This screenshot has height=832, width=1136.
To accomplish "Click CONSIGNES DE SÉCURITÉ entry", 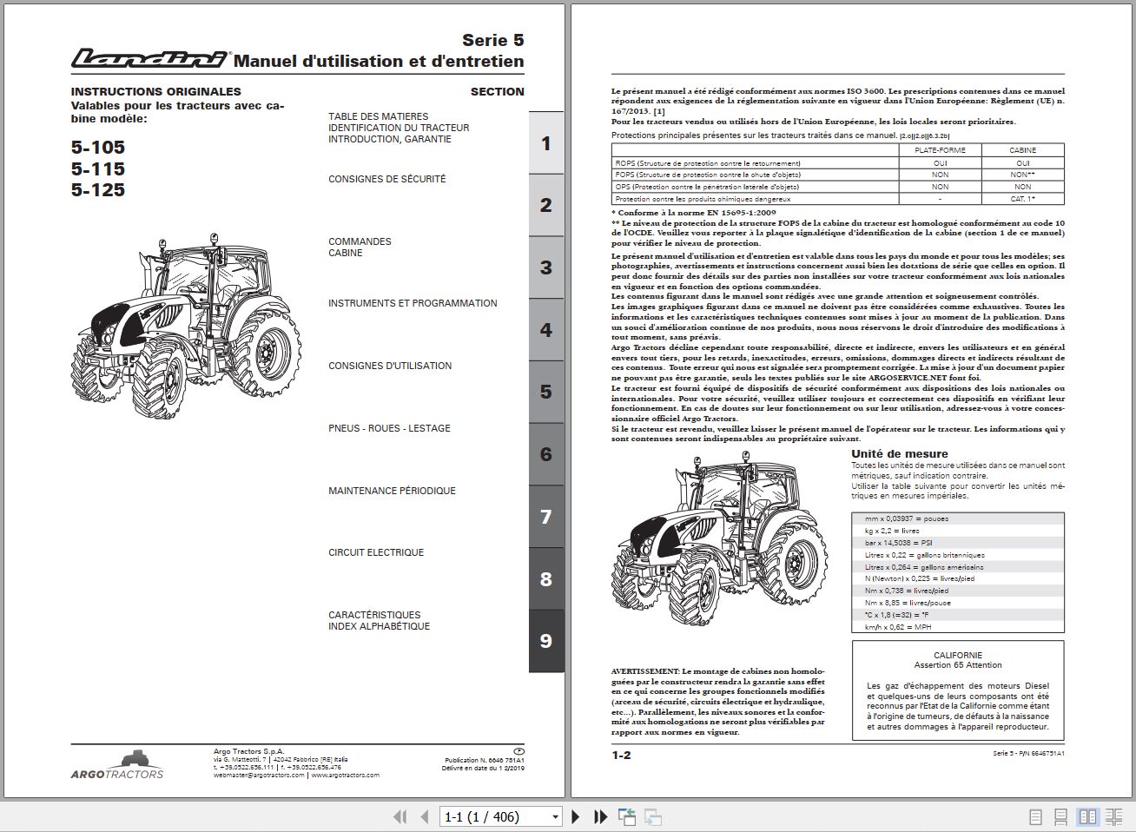I will pyautogui.click(x=387, y=179).
